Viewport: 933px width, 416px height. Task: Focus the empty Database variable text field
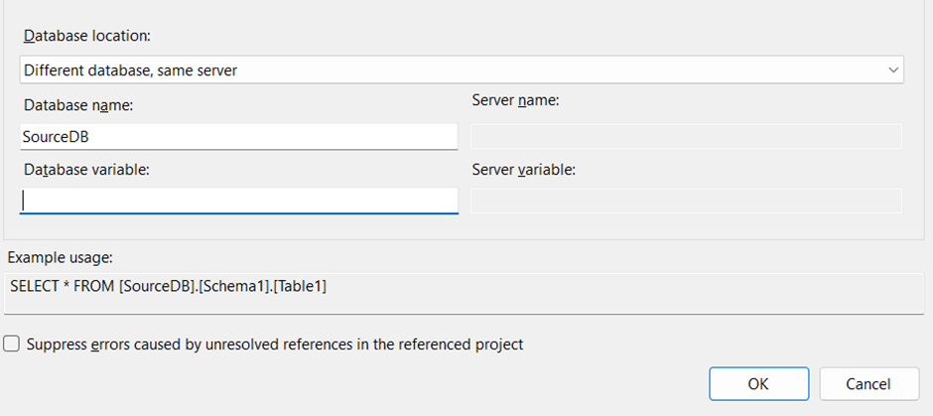(238, 201)
